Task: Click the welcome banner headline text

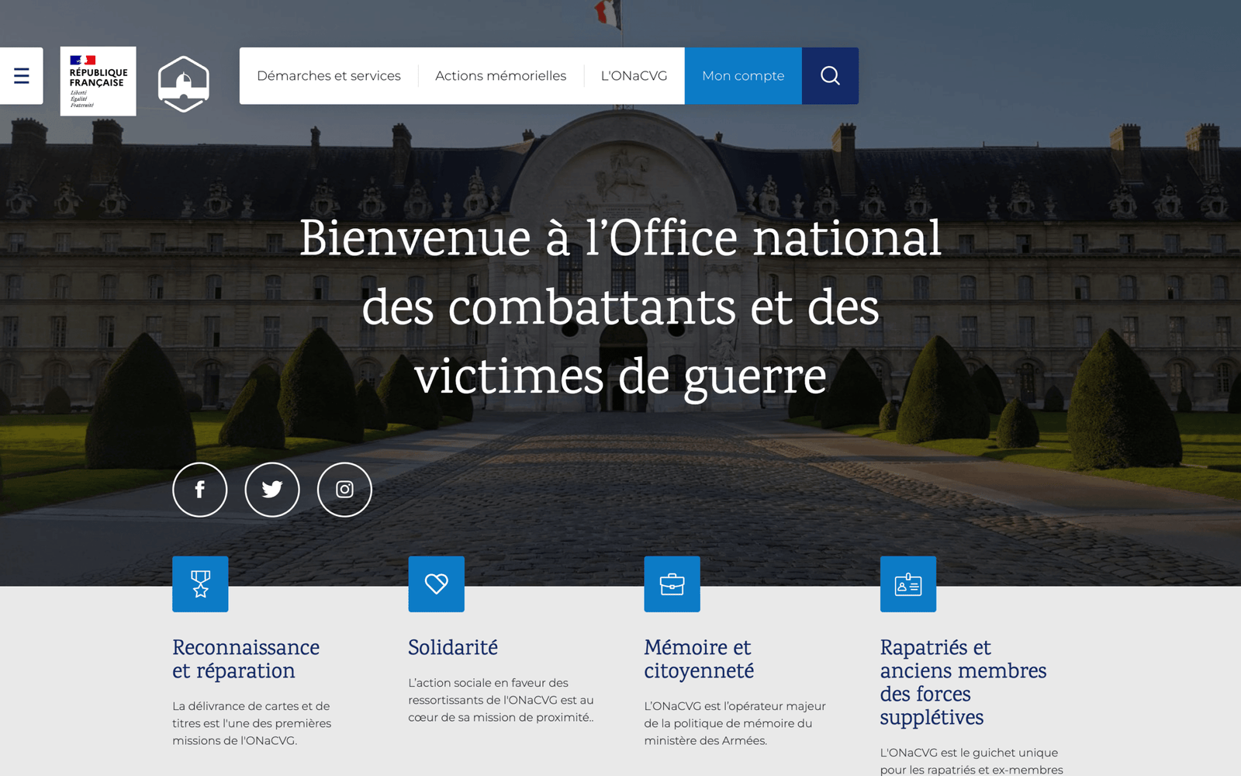Action: (620, 307)
